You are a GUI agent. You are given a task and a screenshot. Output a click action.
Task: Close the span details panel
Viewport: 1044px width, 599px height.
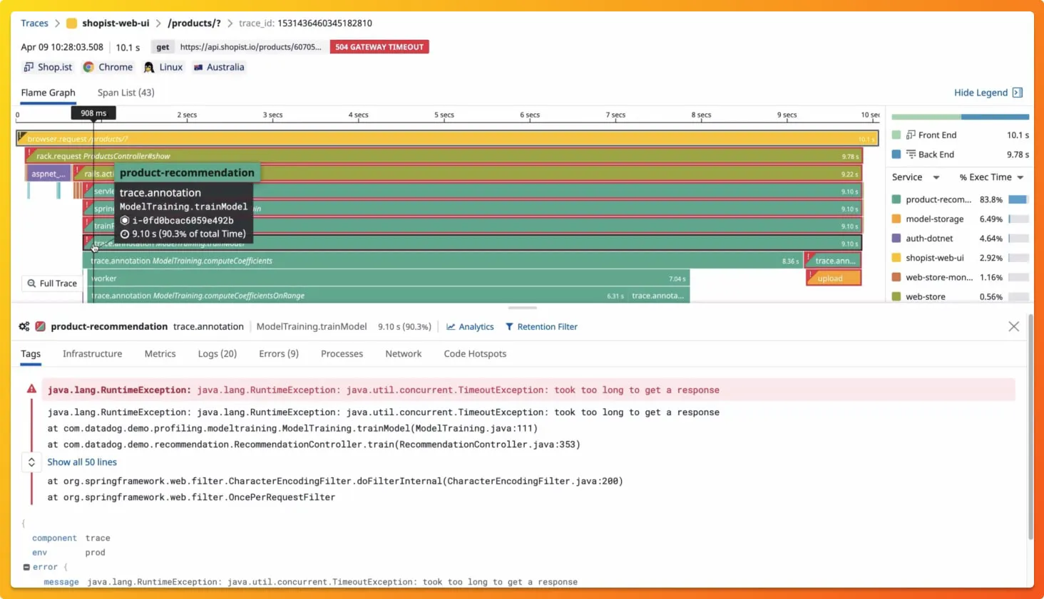click(x=1013, y=326)
